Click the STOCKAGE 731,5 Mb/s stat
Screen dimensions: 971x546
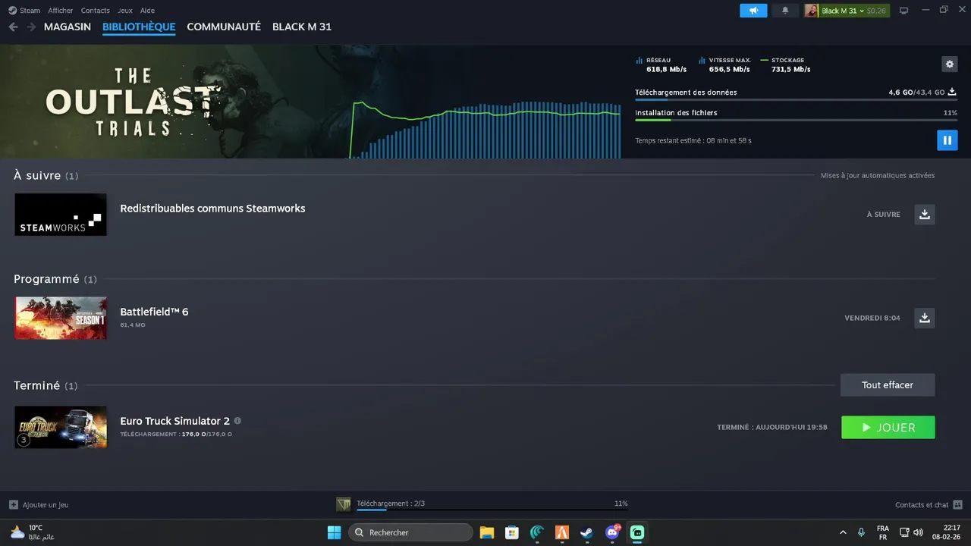click(x=786, y=65)
